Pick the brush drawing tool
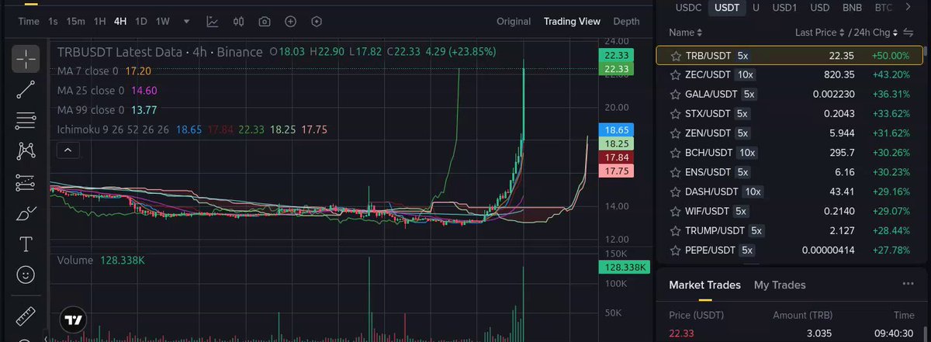This screenshot has height=342, width=931. [x=25, y=213]
